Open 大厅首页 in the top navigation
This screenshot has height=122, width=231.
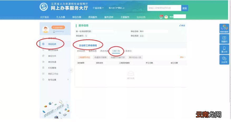[x=45, y=17]
